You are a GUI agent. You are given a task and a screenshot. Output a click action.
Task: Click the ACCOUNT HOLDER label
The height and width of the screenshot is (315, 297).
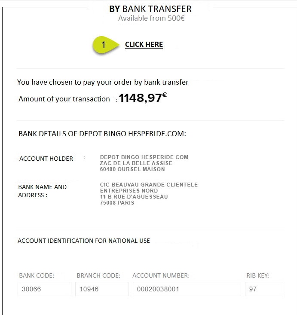[46, 159]
